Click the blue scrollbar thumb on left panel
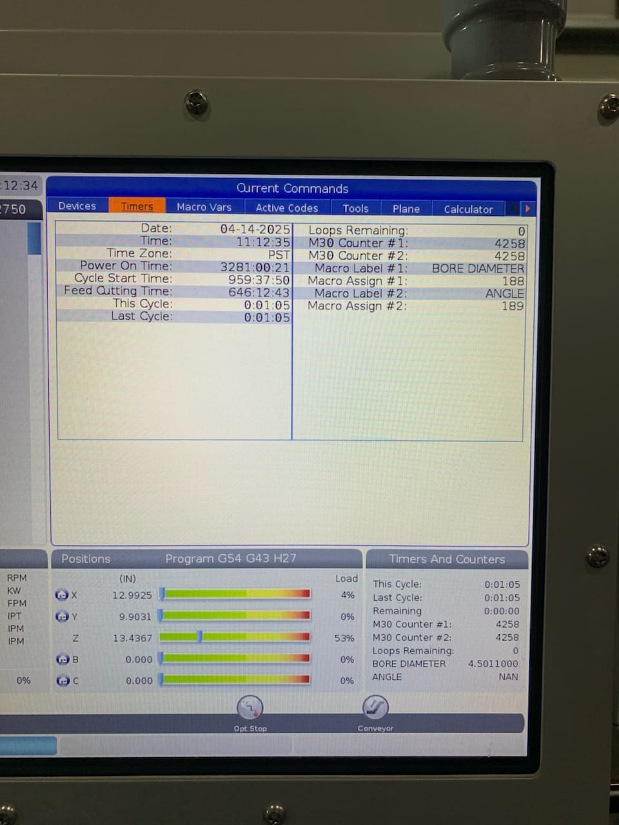Image resolution: width=619 pixels, height=825 pixels. (x=34, y=238)
